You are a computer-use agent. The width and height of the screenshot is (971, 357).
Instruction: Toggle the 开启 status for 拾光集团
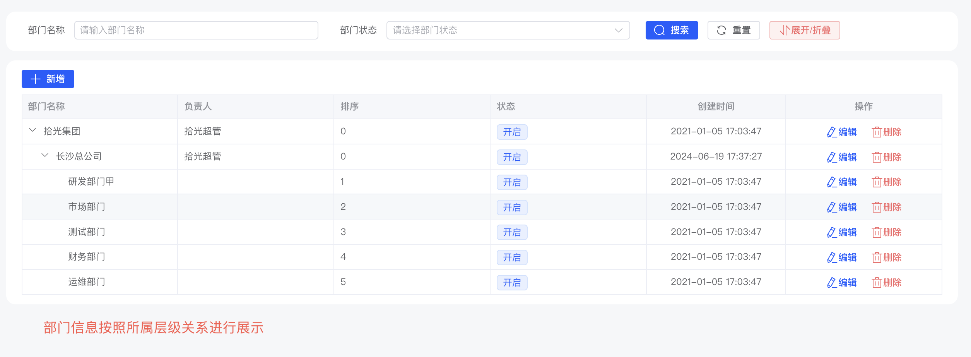[511, 132]
